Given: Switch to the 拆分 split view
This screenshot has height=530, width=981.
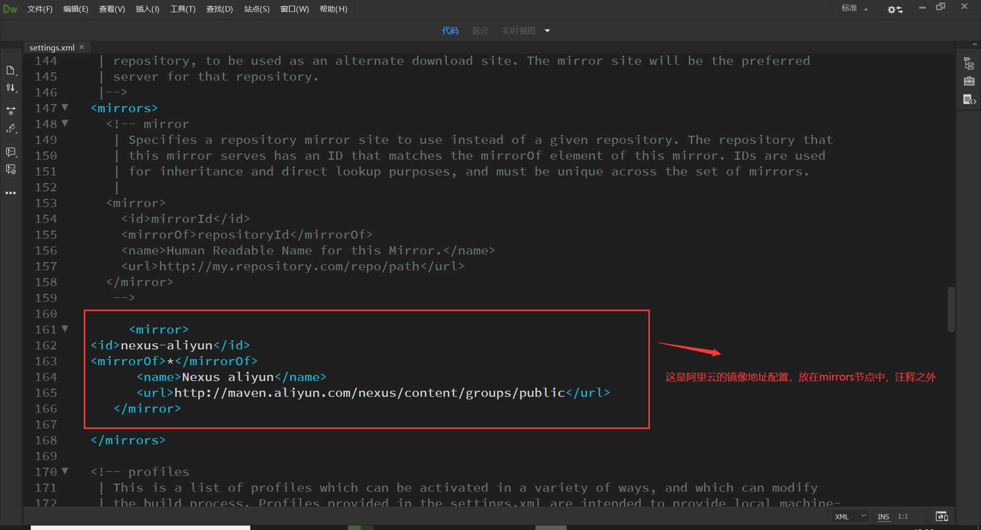Looking at the screenshot, I should 479,31.
